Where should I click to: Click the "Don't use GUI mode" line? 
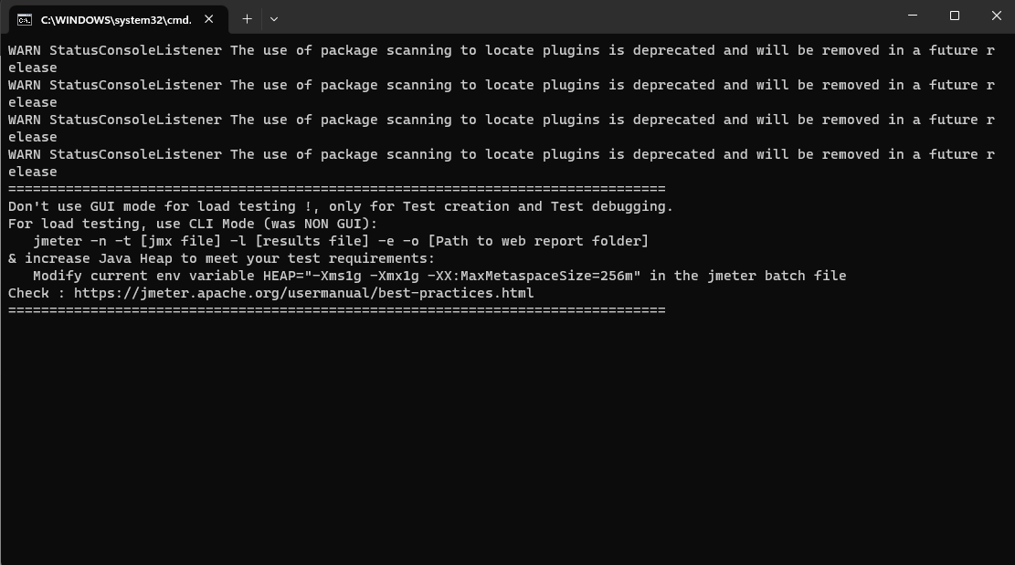coord(340,206)
